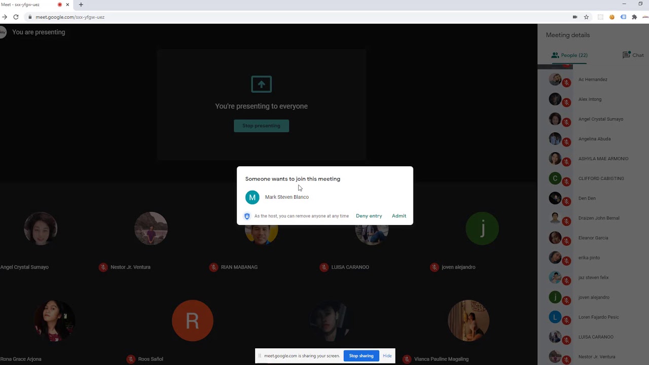Image resolution: width=649 pixels, height=365 pixels.
Task: Click the Stop presenting button
Action: [x=261, y=126]
